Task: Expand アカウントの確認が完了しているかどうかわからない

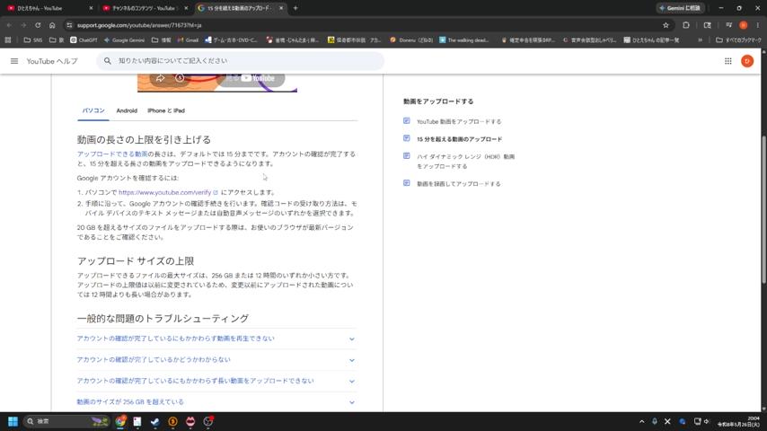Action: pos(216,359)
